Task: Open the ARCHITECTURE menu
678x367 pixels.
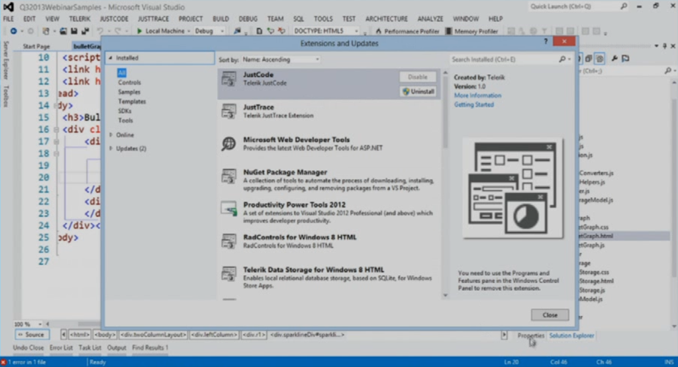Action: (386, 19)
